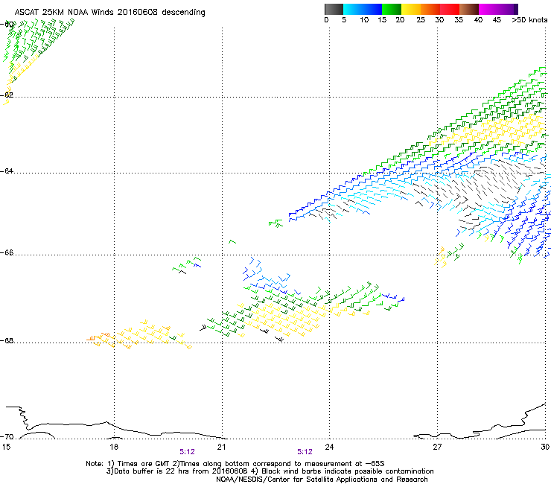The image size is (551, 484).
Task: Click the legend label "25"
Action: pos(421,20)
